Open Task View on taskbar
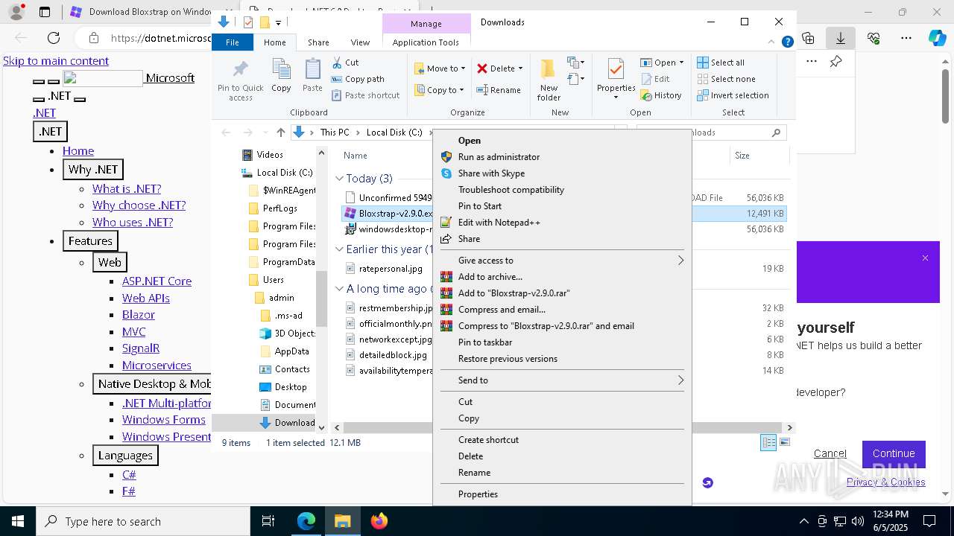 (268, 521)
